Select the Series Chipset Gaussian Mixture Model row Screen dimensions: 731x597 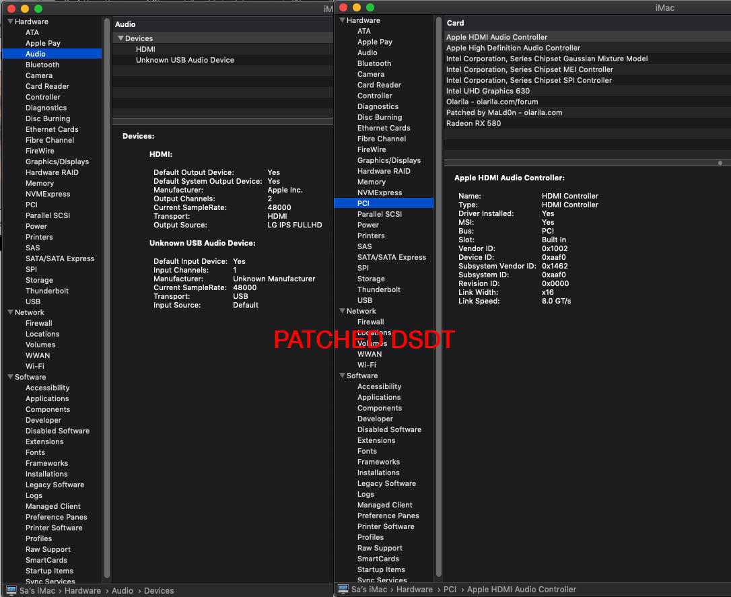point(588,59)
